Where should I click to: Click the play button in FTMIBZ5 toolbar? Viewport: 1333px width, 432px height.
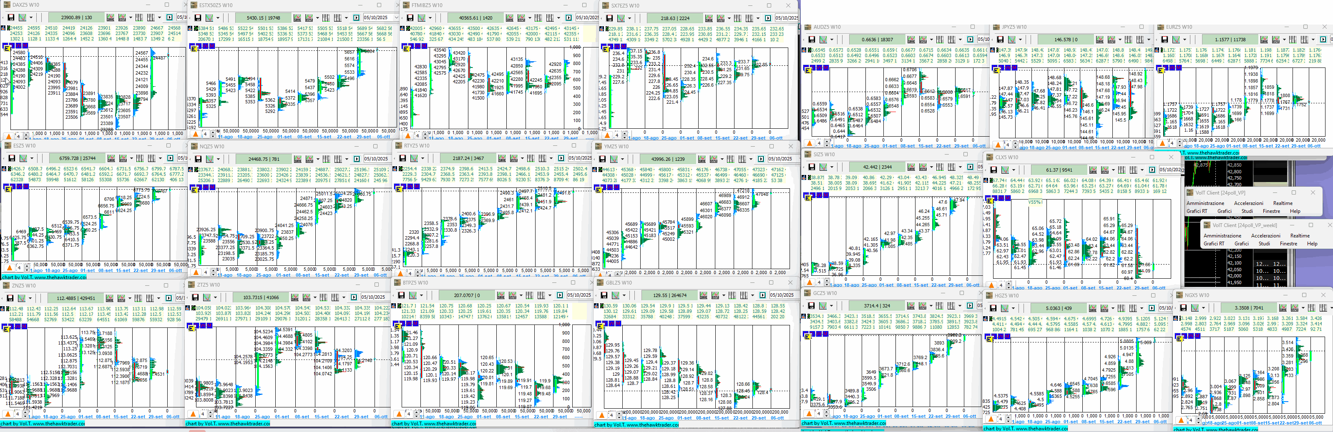[568, 18]
